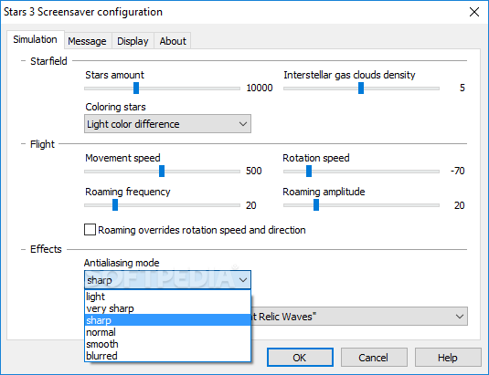Click the 'Antialiasing mode' label
The height and width of the screenshot is (375, 489).
122,263
